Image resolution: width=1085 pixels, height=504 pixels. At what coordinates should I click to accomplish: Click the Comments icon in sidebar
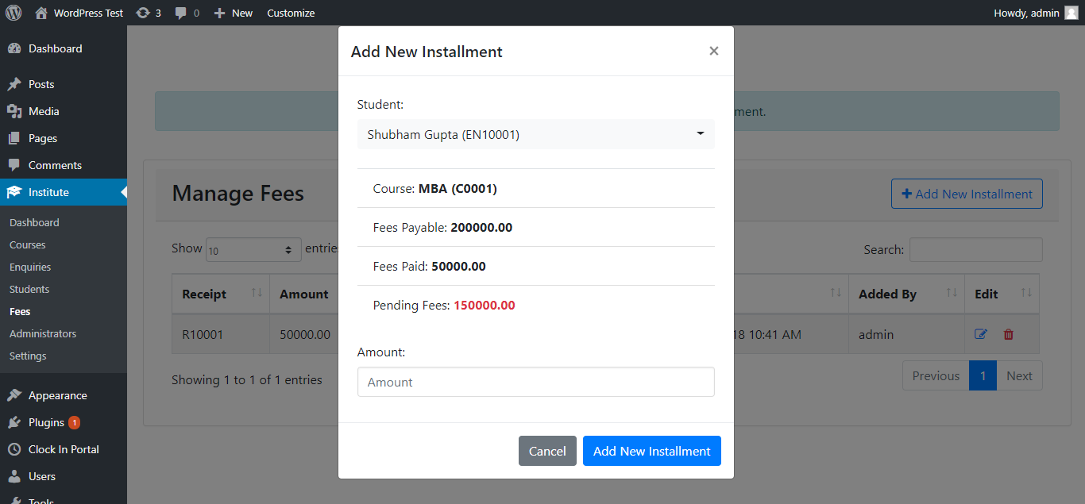pyautogui.click(x=14, y=165)
